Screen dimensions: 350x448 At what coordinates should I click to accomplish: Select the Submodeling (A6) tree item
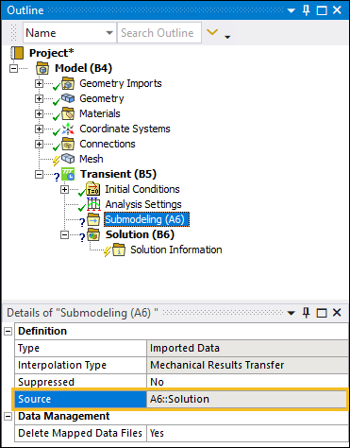point(147,219)
